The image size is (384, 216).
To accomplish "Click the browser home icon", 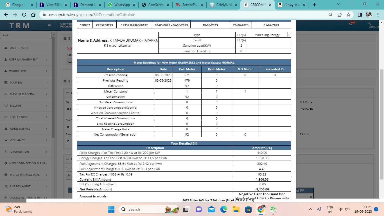I will click(33, 15).
